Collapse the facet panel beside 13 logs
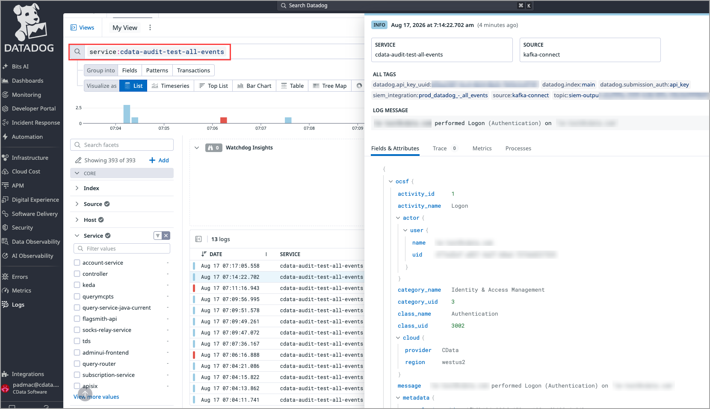 [x=198, y=239]
